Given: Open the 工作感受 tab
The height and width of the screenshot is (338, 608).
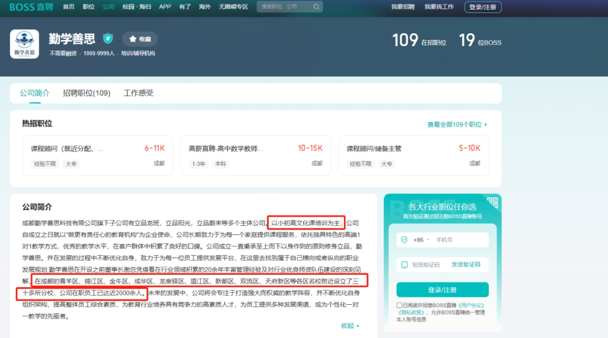Looking at the screenshot, I should point(139,93).
